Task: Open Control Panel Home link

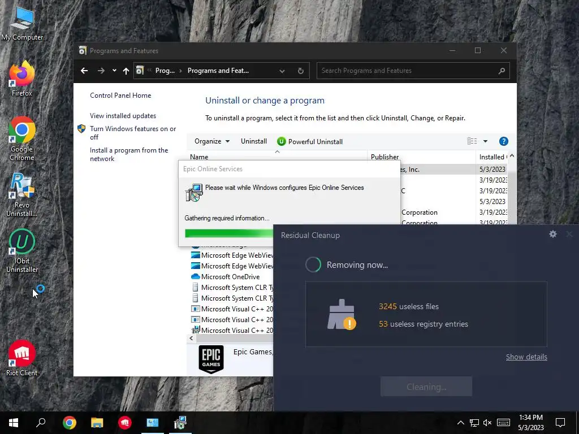Action: click(120, 95)
